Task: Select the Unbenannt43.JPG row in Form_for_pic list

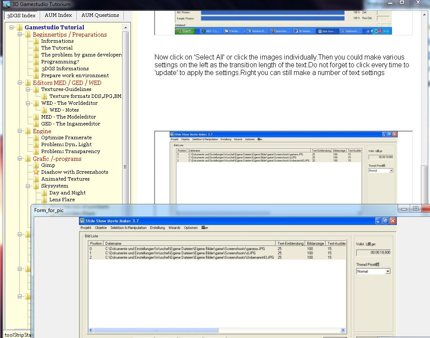Action: click(x=217, y=257)
